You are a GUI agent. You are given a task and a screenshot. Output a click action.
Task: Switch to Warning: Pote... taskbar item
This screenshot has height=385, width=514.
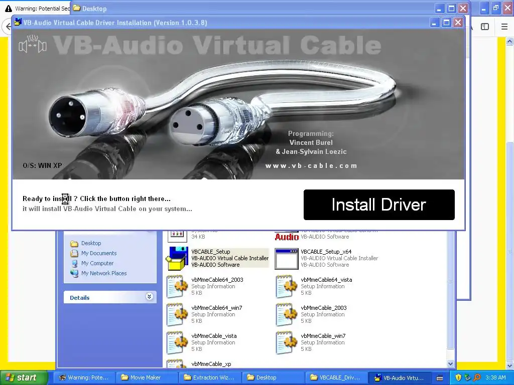point(84,377)
